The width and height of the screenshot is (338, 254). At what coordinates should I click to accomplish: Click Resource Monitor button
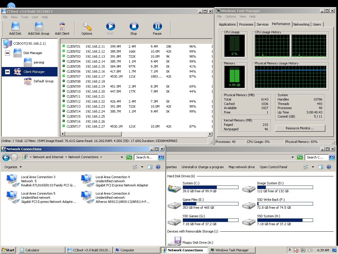coord(300,128)
